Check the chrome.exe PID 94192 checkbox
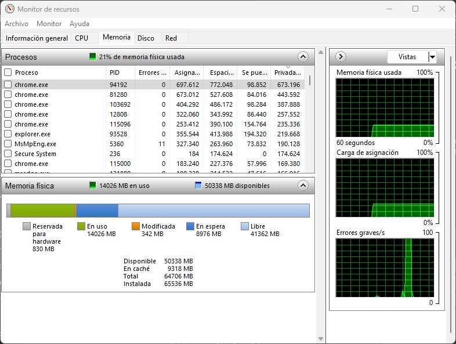This screenshot has height=344, width=456. [8, 84]
